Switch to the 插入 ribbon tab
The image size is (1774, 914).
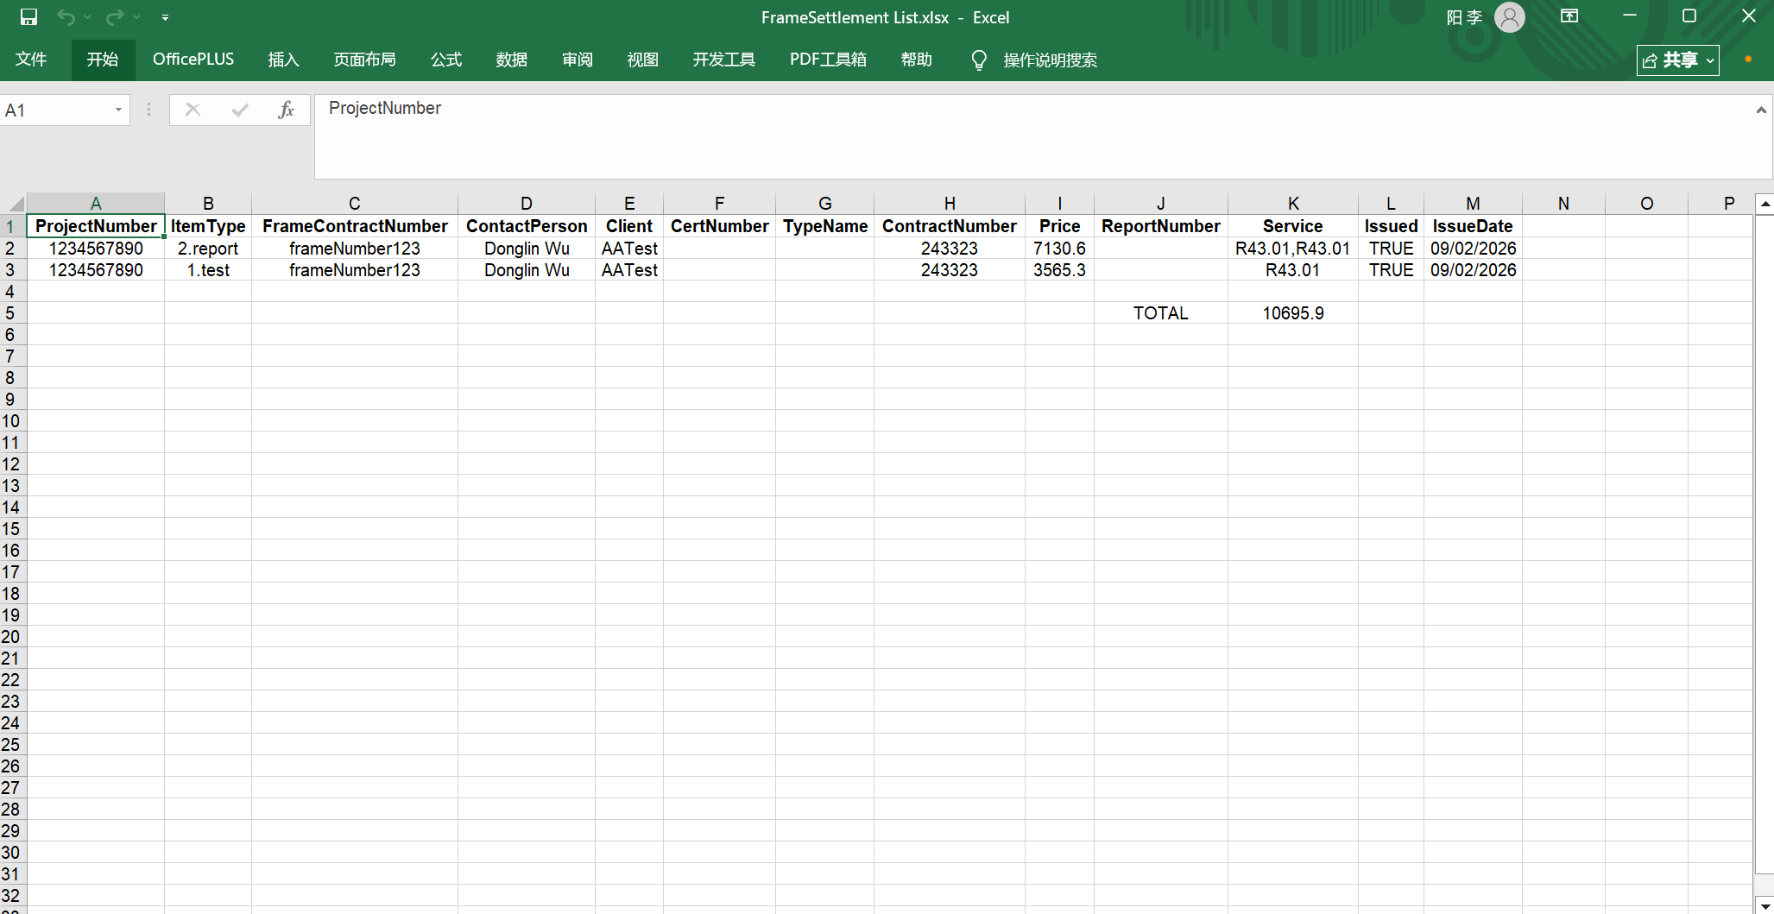(283, 60)
